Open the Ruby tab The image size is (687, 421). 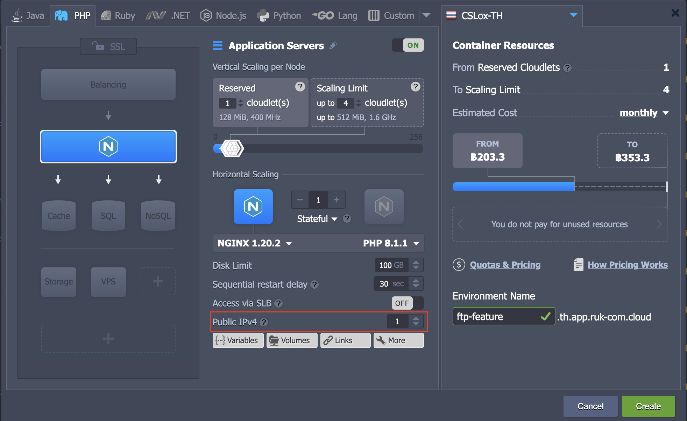[118, 16]
